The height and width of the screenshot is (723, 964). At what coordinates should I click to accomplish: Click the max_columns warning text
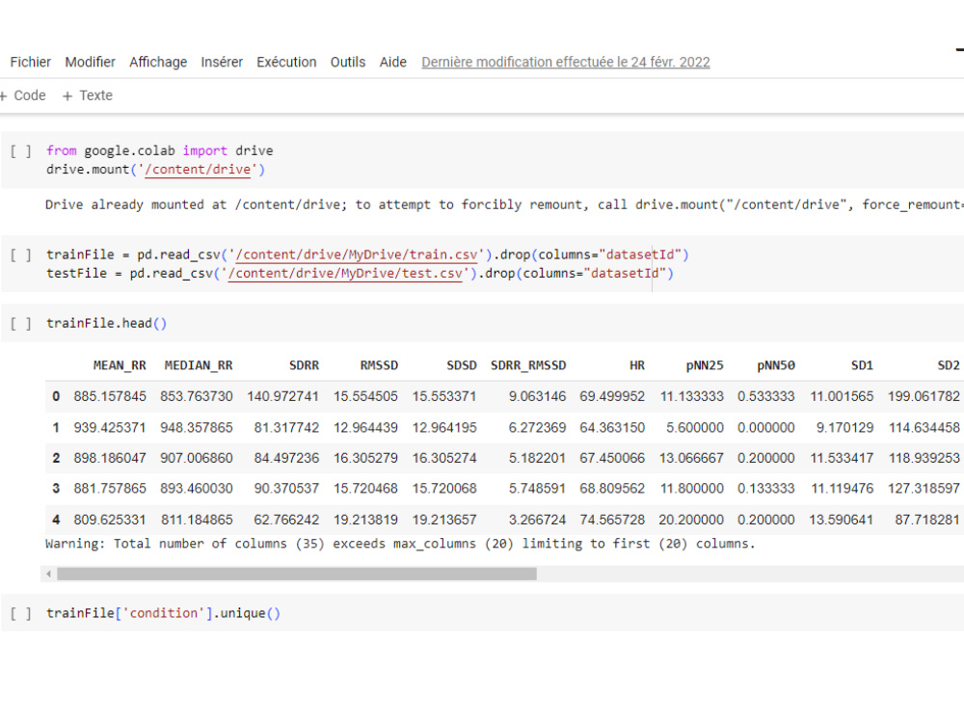[x=400, y=544]
